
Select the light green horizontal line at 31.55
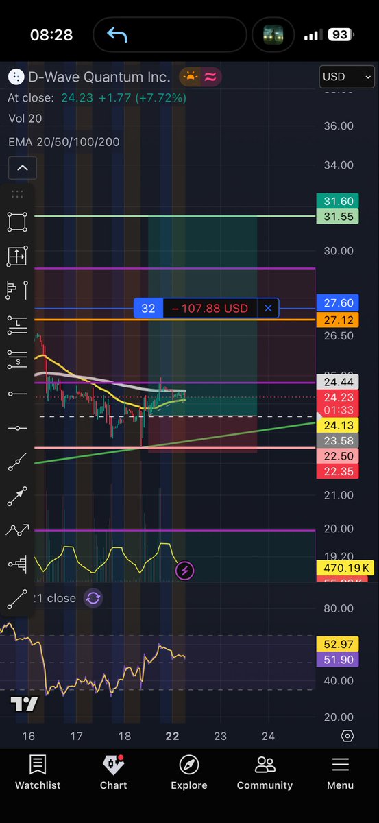tap(175, 217)
